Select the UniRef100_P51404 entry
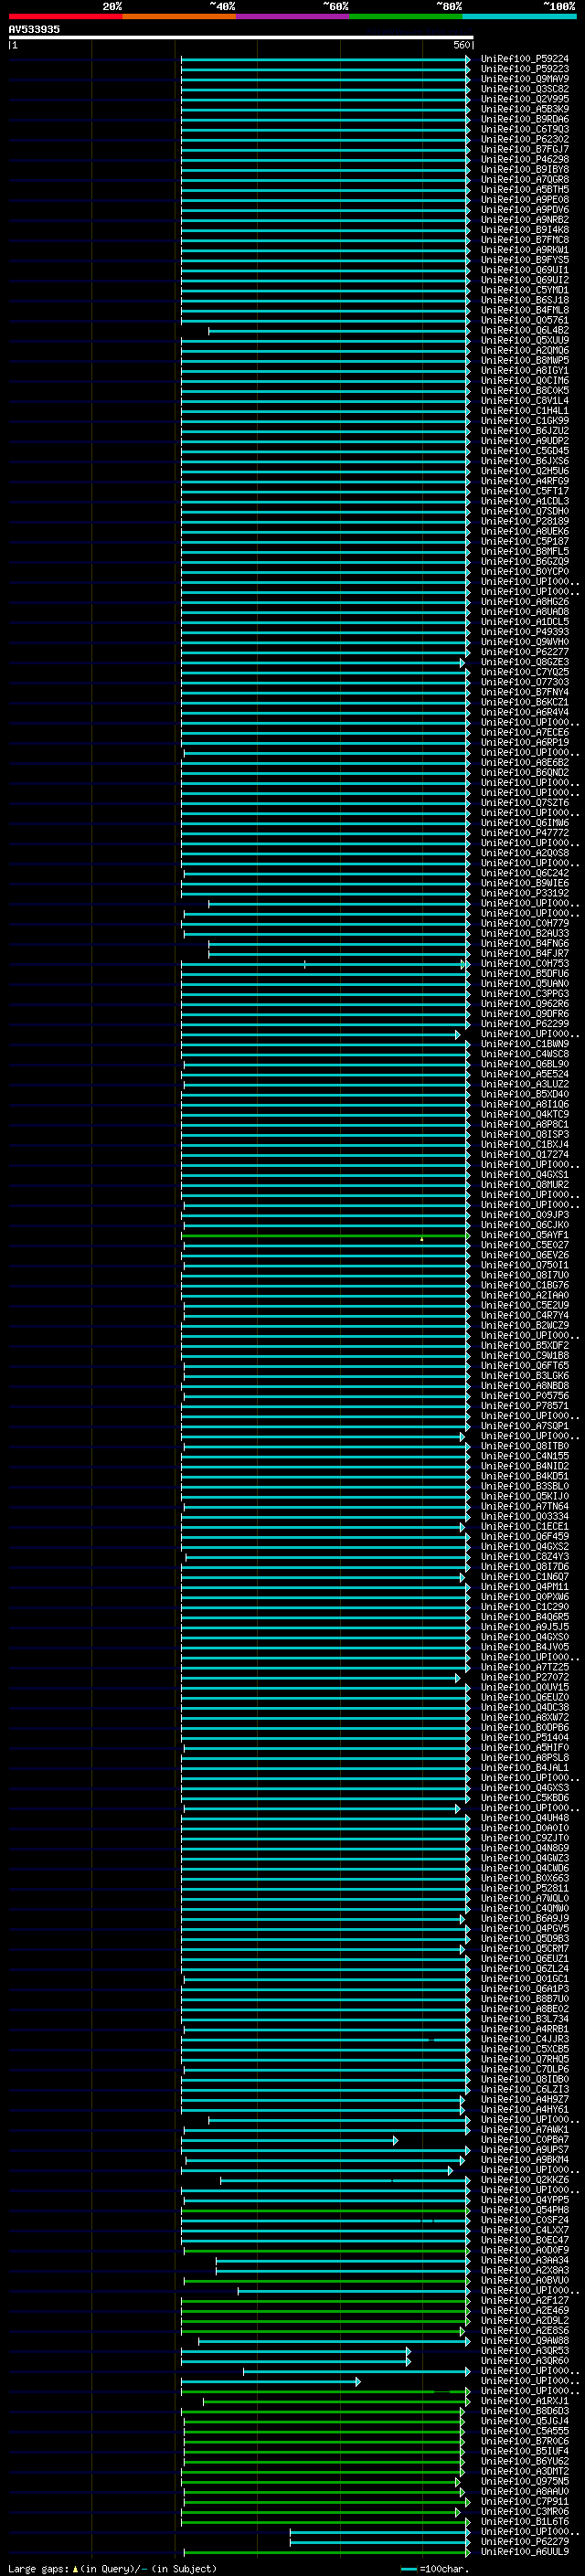The width and height of the screenshot is (585, 2576). click(x=524, y=1738)
